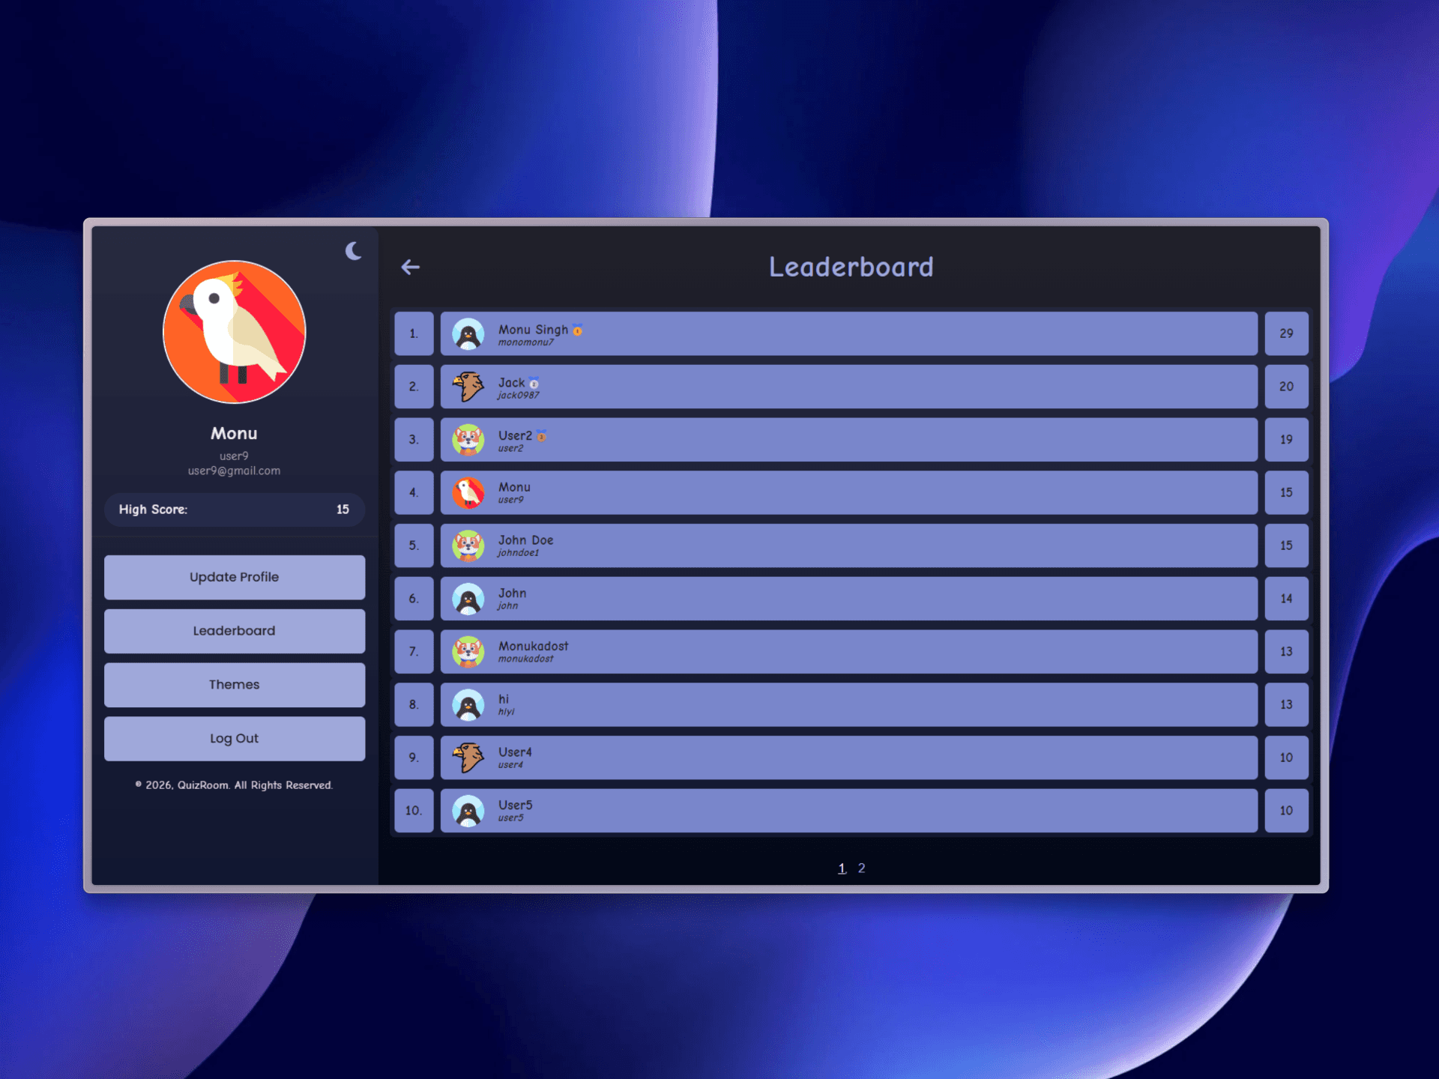Viewport: 1439px width, 1079px height.
Task: Open the Themes button
Action: [x=235, y=685]
